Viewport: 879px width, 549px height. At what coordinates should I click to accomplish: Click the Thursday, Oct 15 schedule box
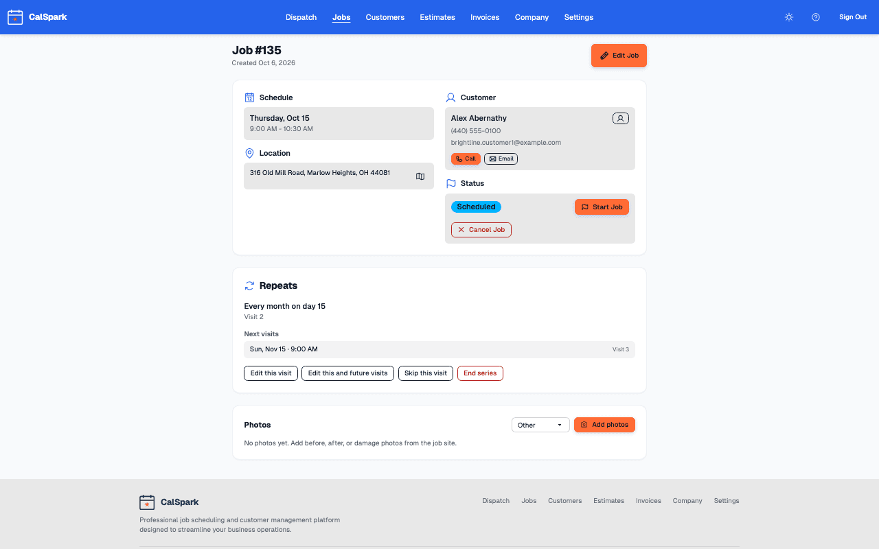[339, 124]
